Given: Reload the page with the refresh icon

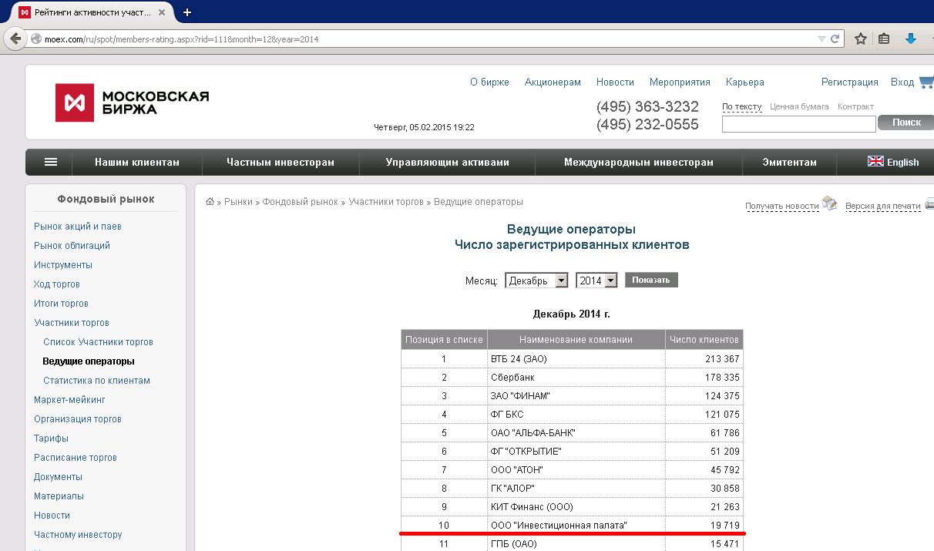Looking at the screenshot, I should point(837,39).
